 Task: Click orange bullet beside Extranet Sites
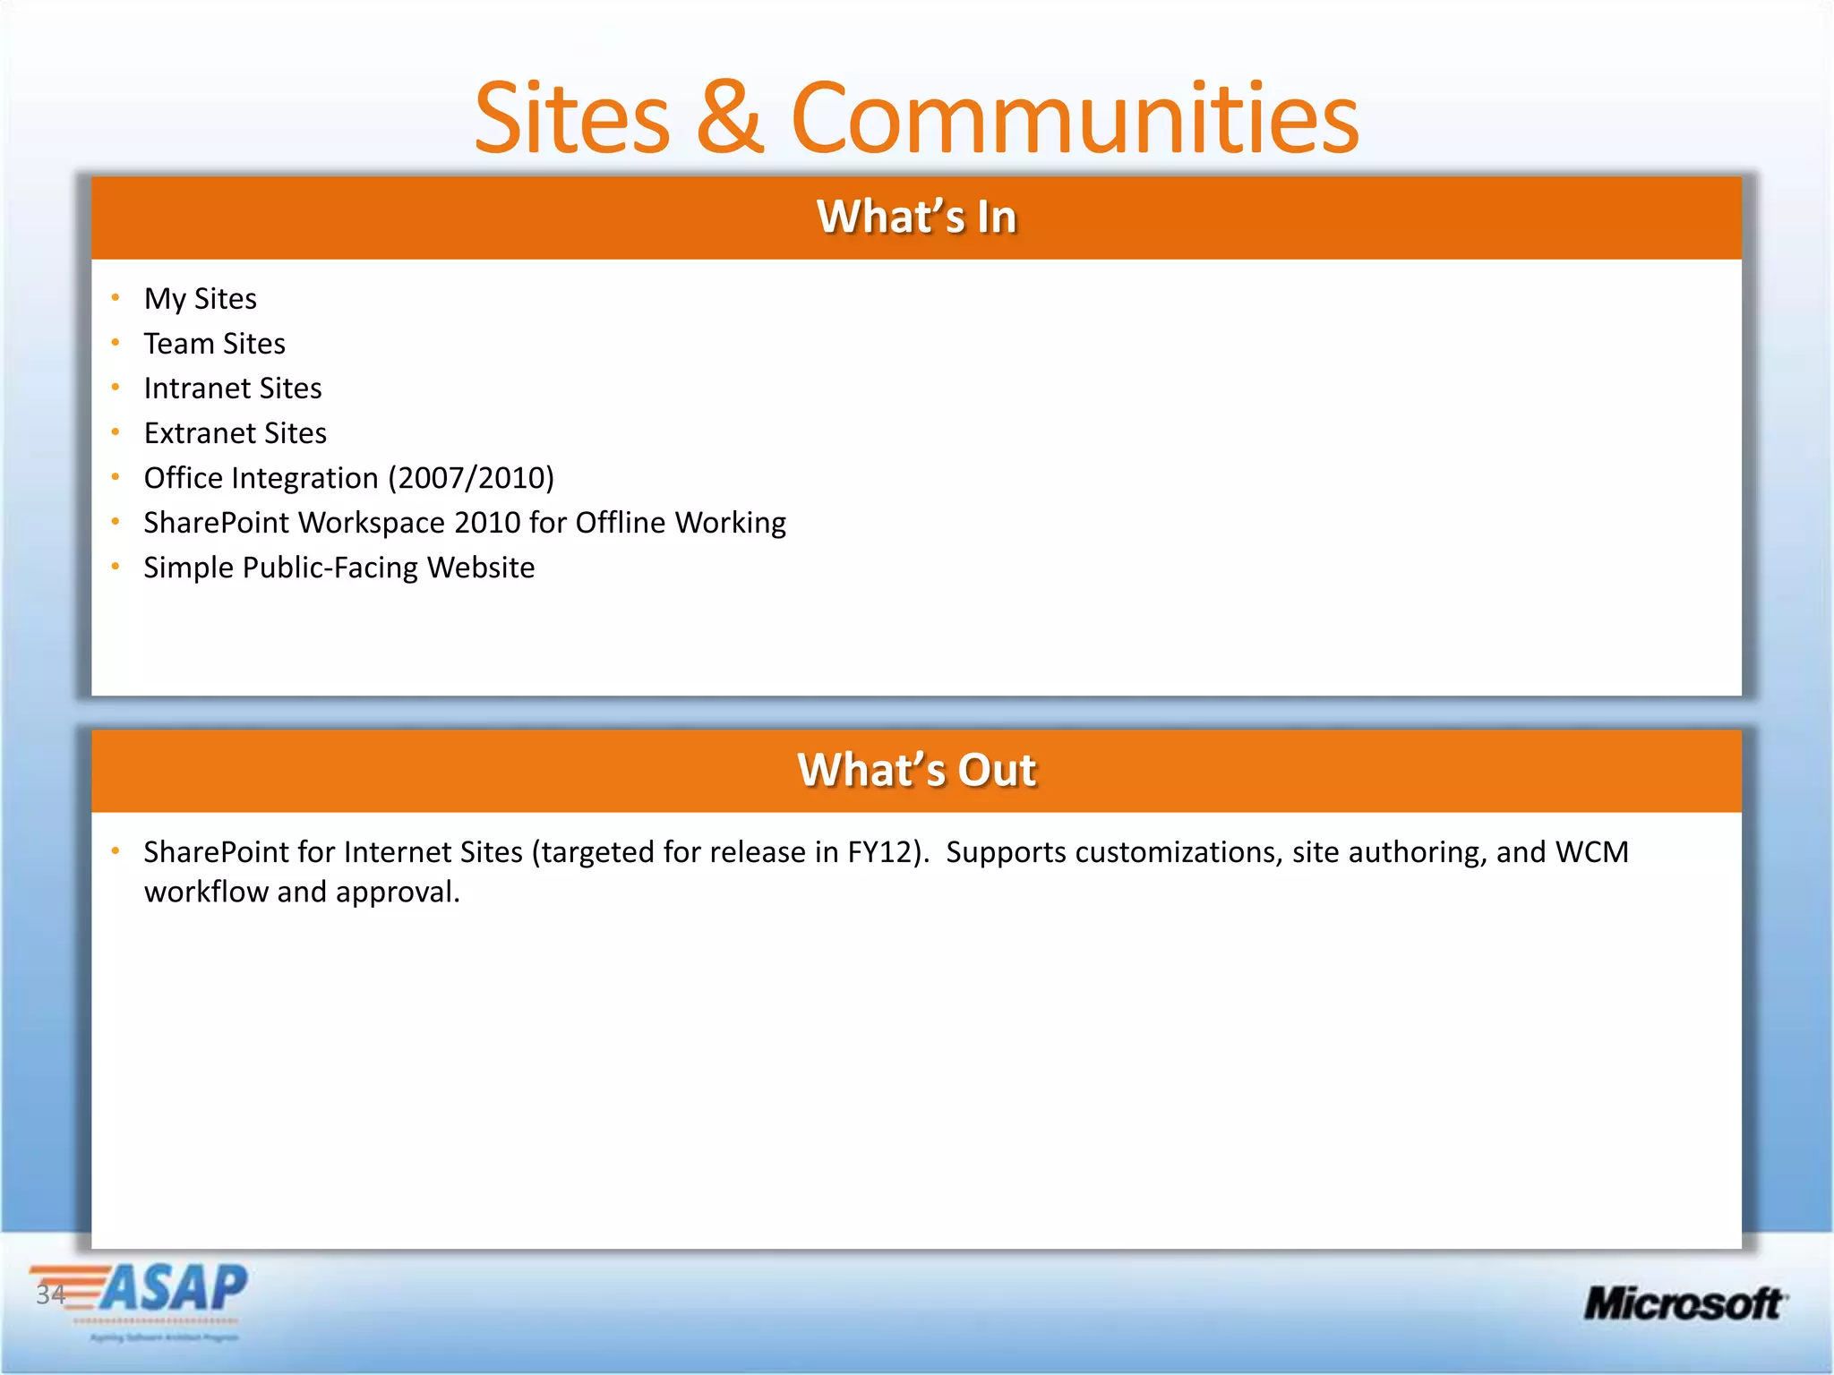click(116, 431)
